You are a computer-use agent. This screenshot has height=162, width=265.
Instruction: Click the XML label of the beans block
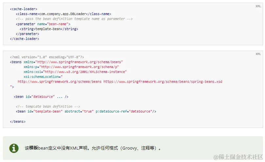coord(258,54)
